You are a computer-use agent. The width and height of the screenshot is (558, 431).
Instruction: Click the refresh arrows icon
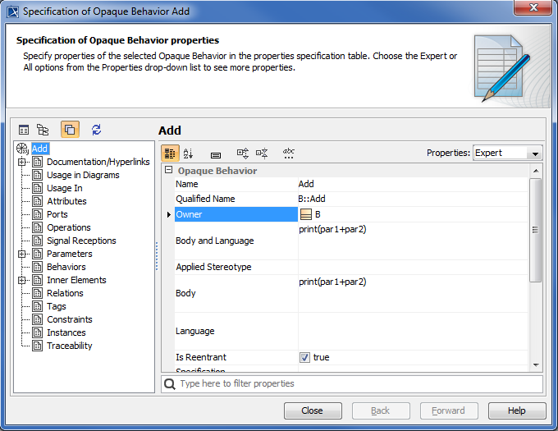(97, 130)
